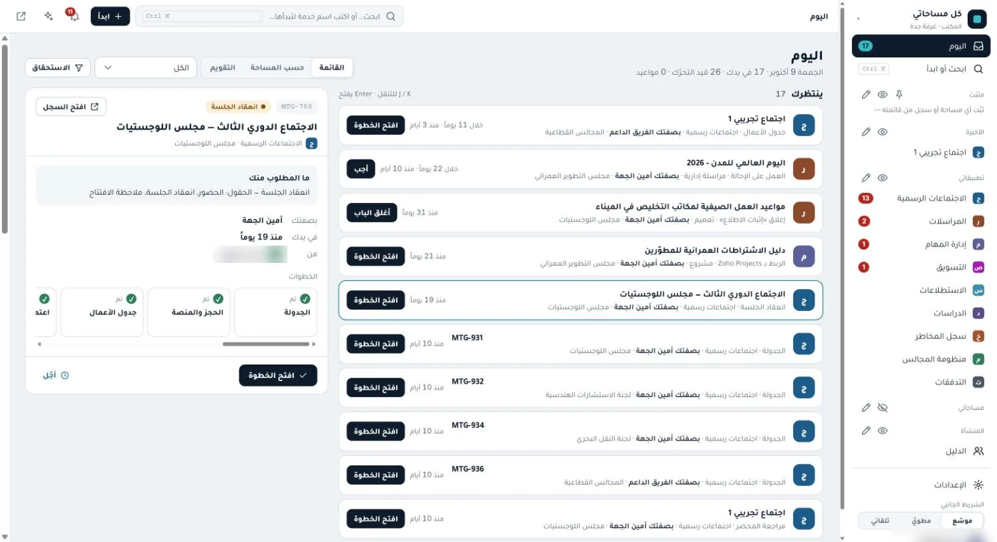Switch to حسب المساحة view tab
997x542 pixels.
pos(277,67)
